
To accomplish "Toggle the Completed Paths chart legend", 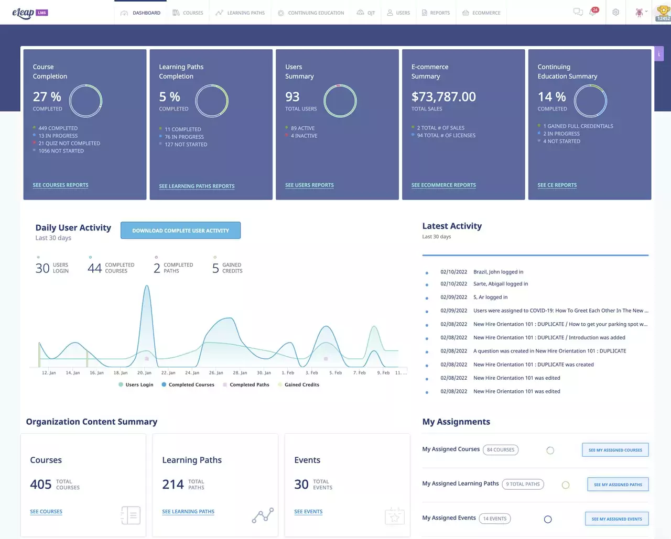I will pyautogui.click(x=246, y=384).
